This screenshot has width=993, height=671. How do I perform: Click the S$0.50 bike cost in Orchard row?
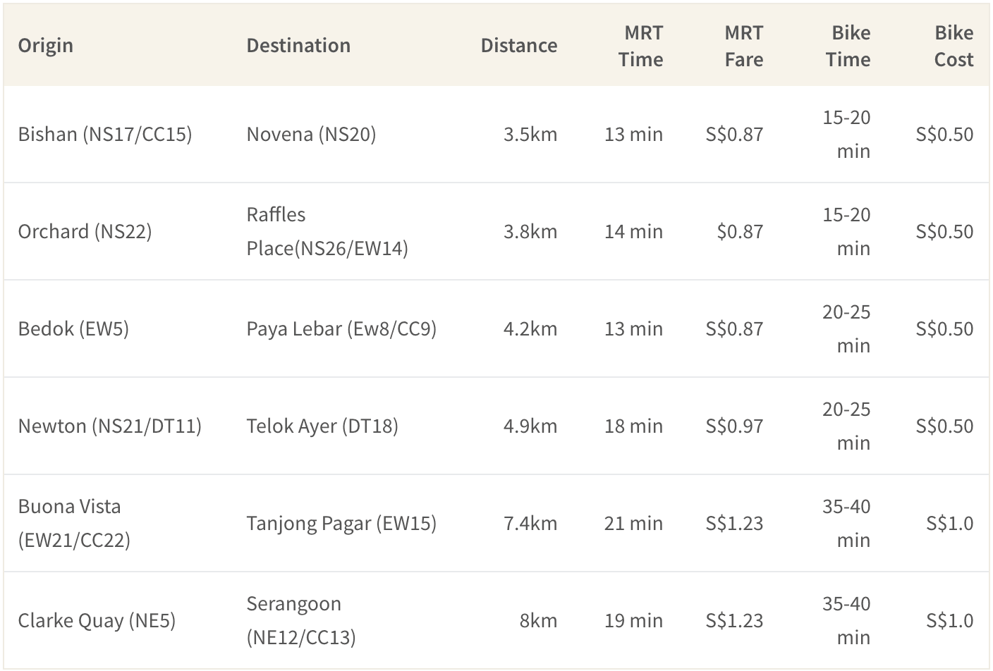pyautogui.click(x=944, y=231)
